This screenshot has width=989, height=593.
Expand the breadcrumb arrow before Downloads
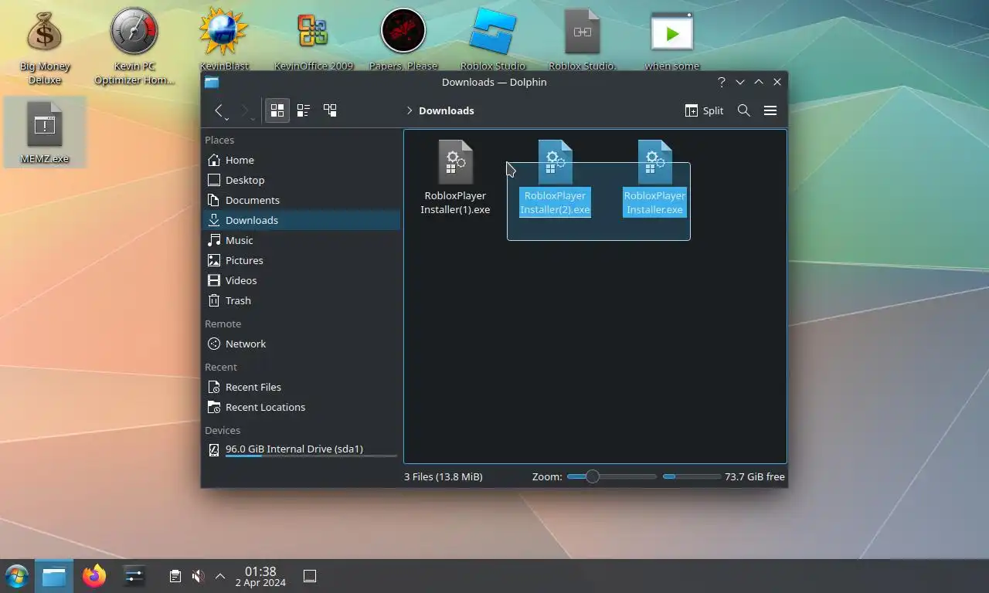pyautogui.click(x=410, y=110)
